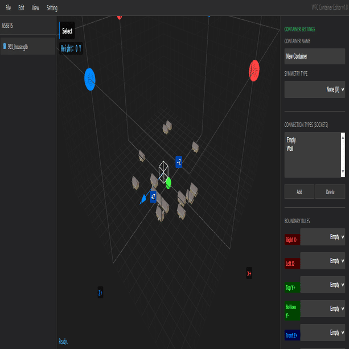Click the Height: 0 Y indicator

[x=71, y=48]
